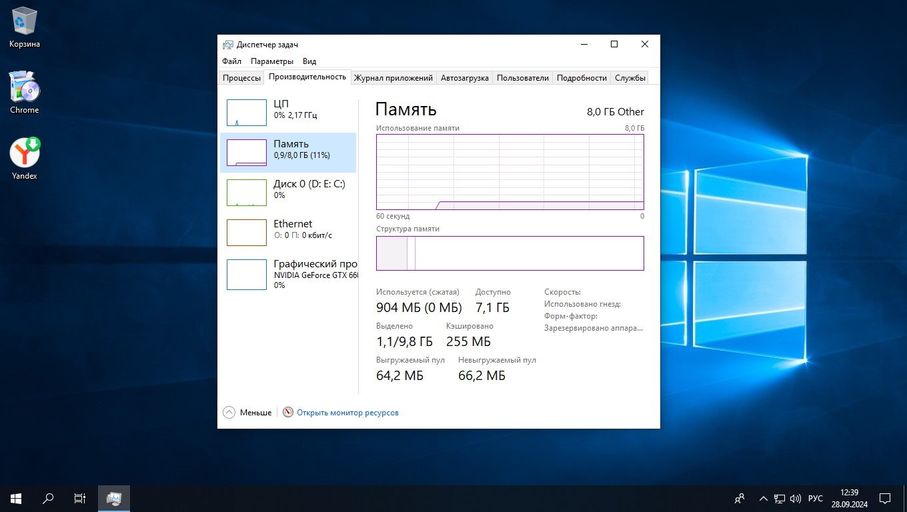The height and width of the screenshot is (512, 907).
Task: Open the Параметры menu
Action: click(x=272, y=61)
